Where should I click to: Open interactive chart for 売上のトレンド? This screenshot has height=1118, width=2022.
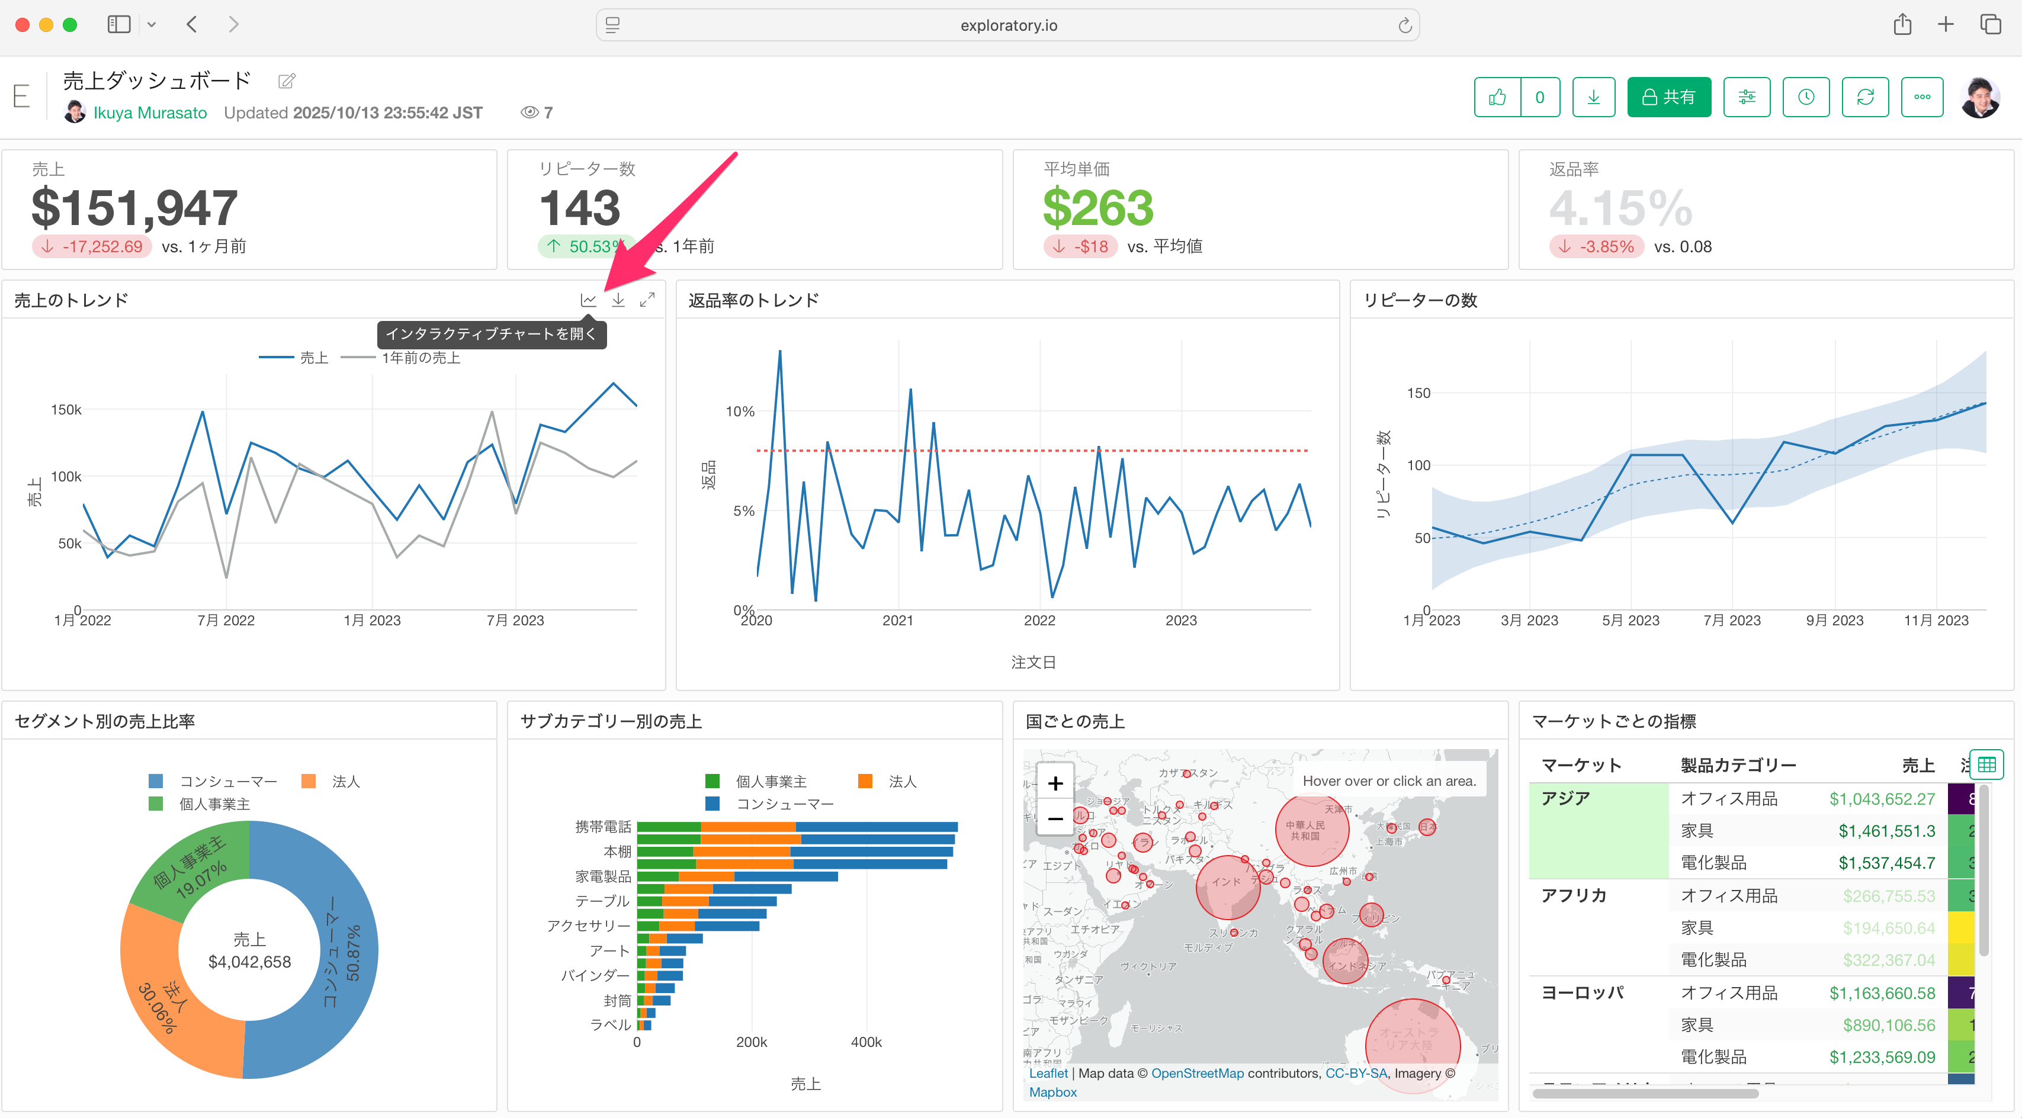(x=588, y=300)
